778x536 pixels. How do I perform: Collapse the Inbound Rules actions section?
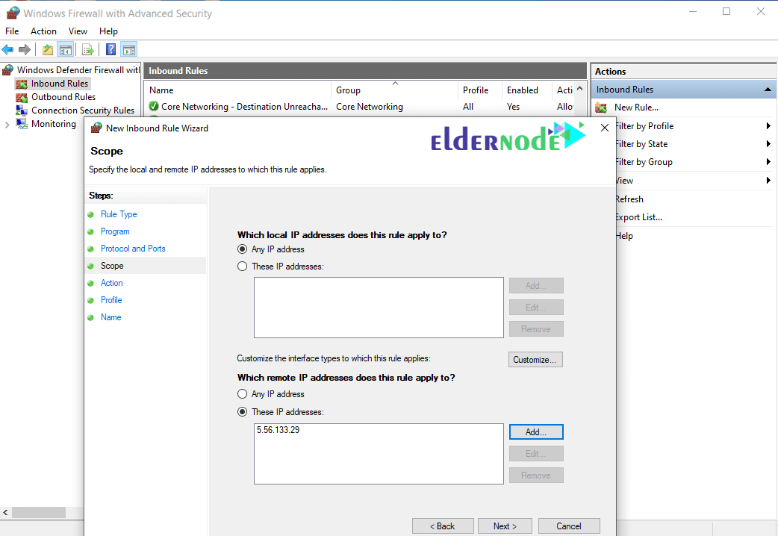coord(768,90)
